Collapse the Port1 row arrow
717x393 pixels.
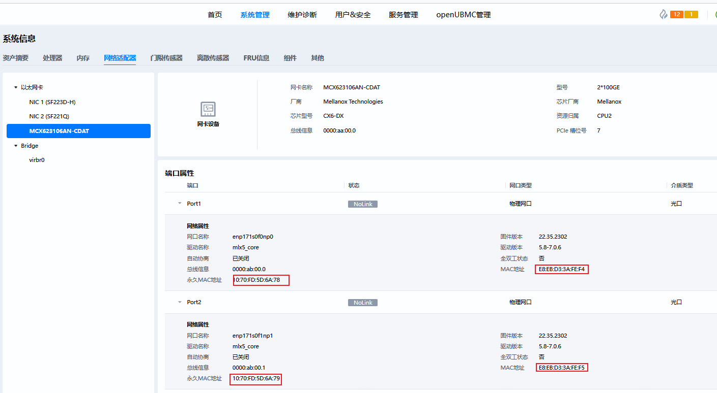click(179, 204)
